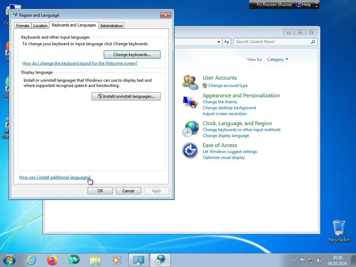Maximize the Control Panel window
This screenshot has width=356, height=267.
[300, 32]
